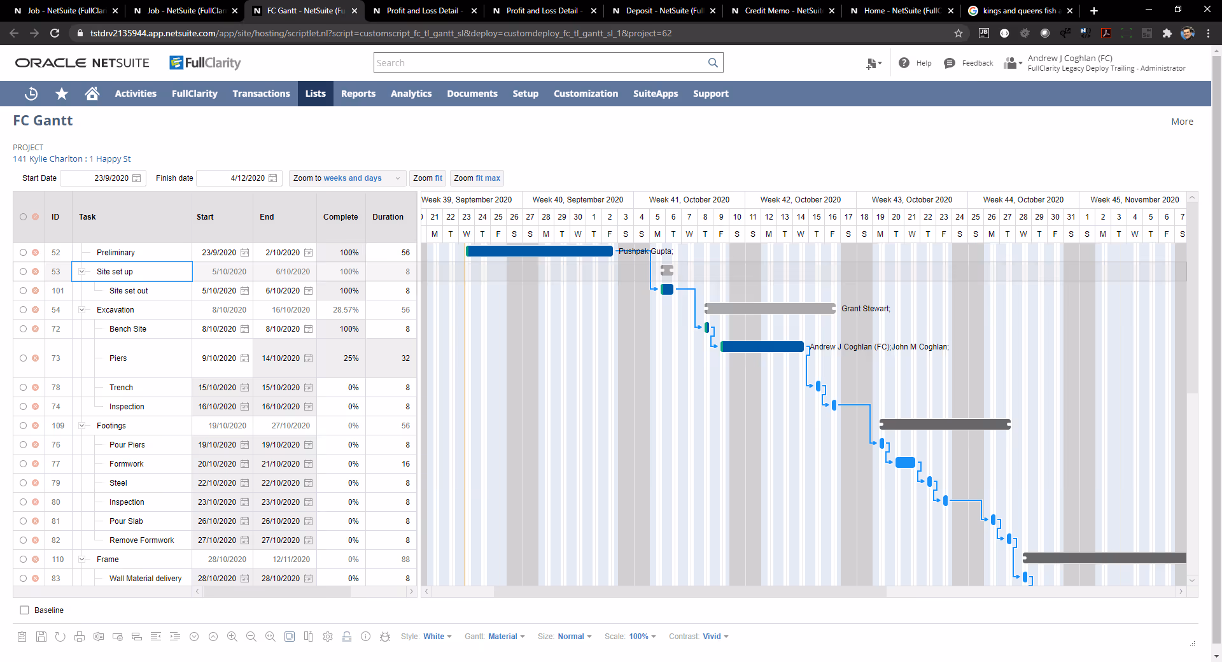Screen dimensions: 1222x662
Task: Click the collapse all circle-up icon
Action: coord(213,637)
